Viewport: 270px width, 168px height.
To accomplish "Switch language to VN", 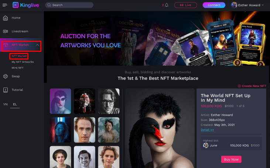I will [x=5, y=104].
